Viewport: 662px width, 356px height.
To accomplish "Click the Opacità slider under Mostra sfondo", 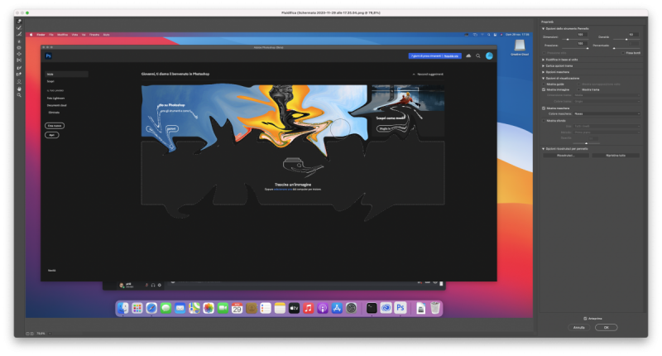I will (x=586, y=143).
